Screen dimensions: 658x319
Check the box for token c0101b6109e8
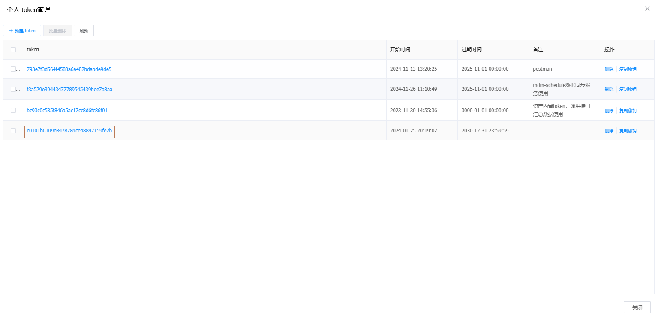[x=13, y=131]
